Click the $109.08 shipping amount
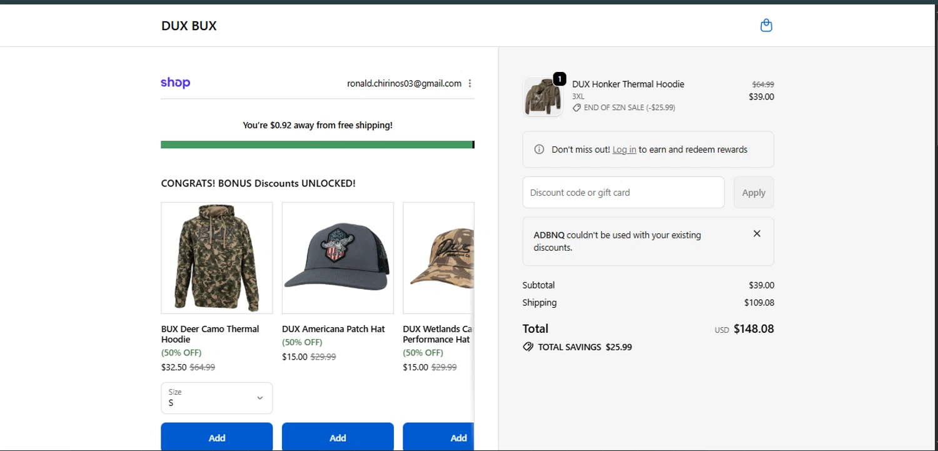Screen dimensions: 938x451 tap(759, 302)
